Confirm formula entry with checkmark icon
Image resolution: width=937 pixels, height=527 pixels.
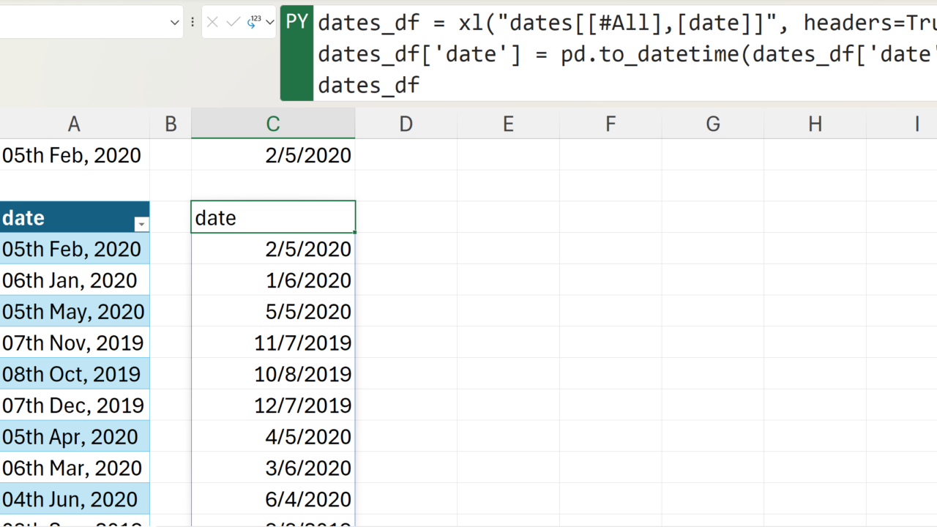coord(233,23)
